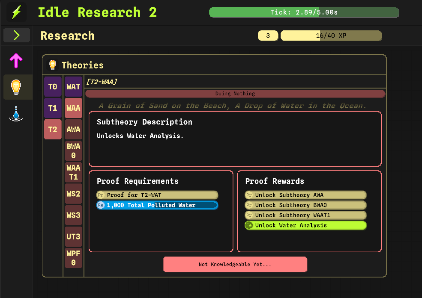Open the pink upward arrow upgrades page
Image resolution: width=422 pixels, height=298 pixels.
[16, 61]
